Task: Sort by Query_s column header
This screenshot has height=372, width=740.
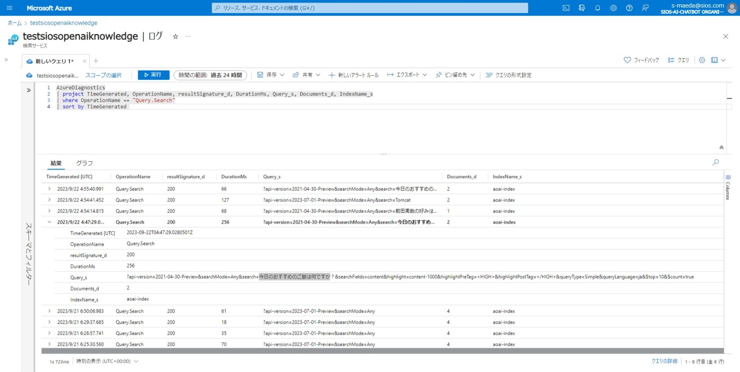Action: click(272, 176)
